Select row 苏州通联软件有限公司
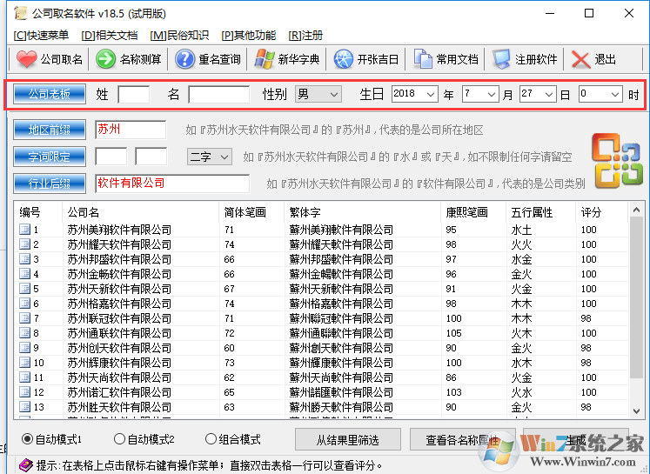Viewport: 650px width, 474px height. point(322,333)
